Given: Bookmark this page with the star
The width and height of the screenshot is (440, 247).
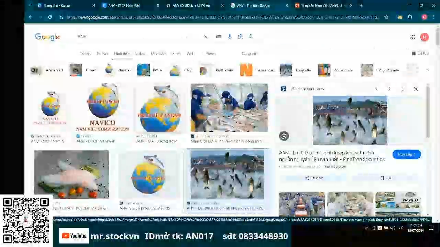Looking at the screenshot, I should click(x=386, y=17).
